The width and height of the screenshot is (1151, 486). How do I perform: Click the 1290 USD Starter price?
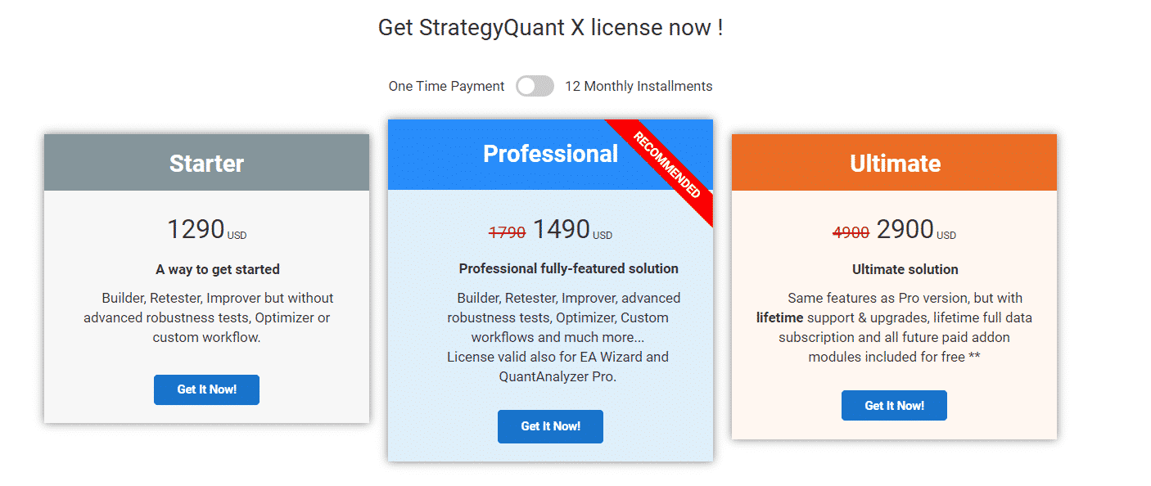pos(206,230)
